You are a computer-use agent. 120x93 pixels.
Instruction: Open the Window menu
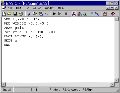point(49,8)
